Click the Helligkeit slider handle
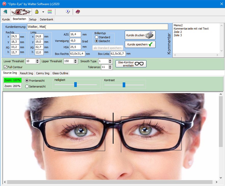The image size is (225, 186). 76,85
